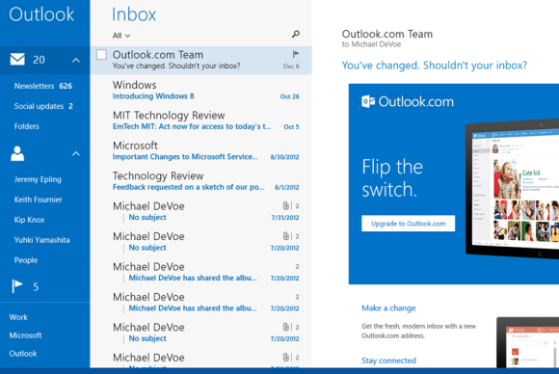The height and width of the screenshot is (374, 559).
Task: Open the Microsoft category in sidebar
Action: coord(25,335)
